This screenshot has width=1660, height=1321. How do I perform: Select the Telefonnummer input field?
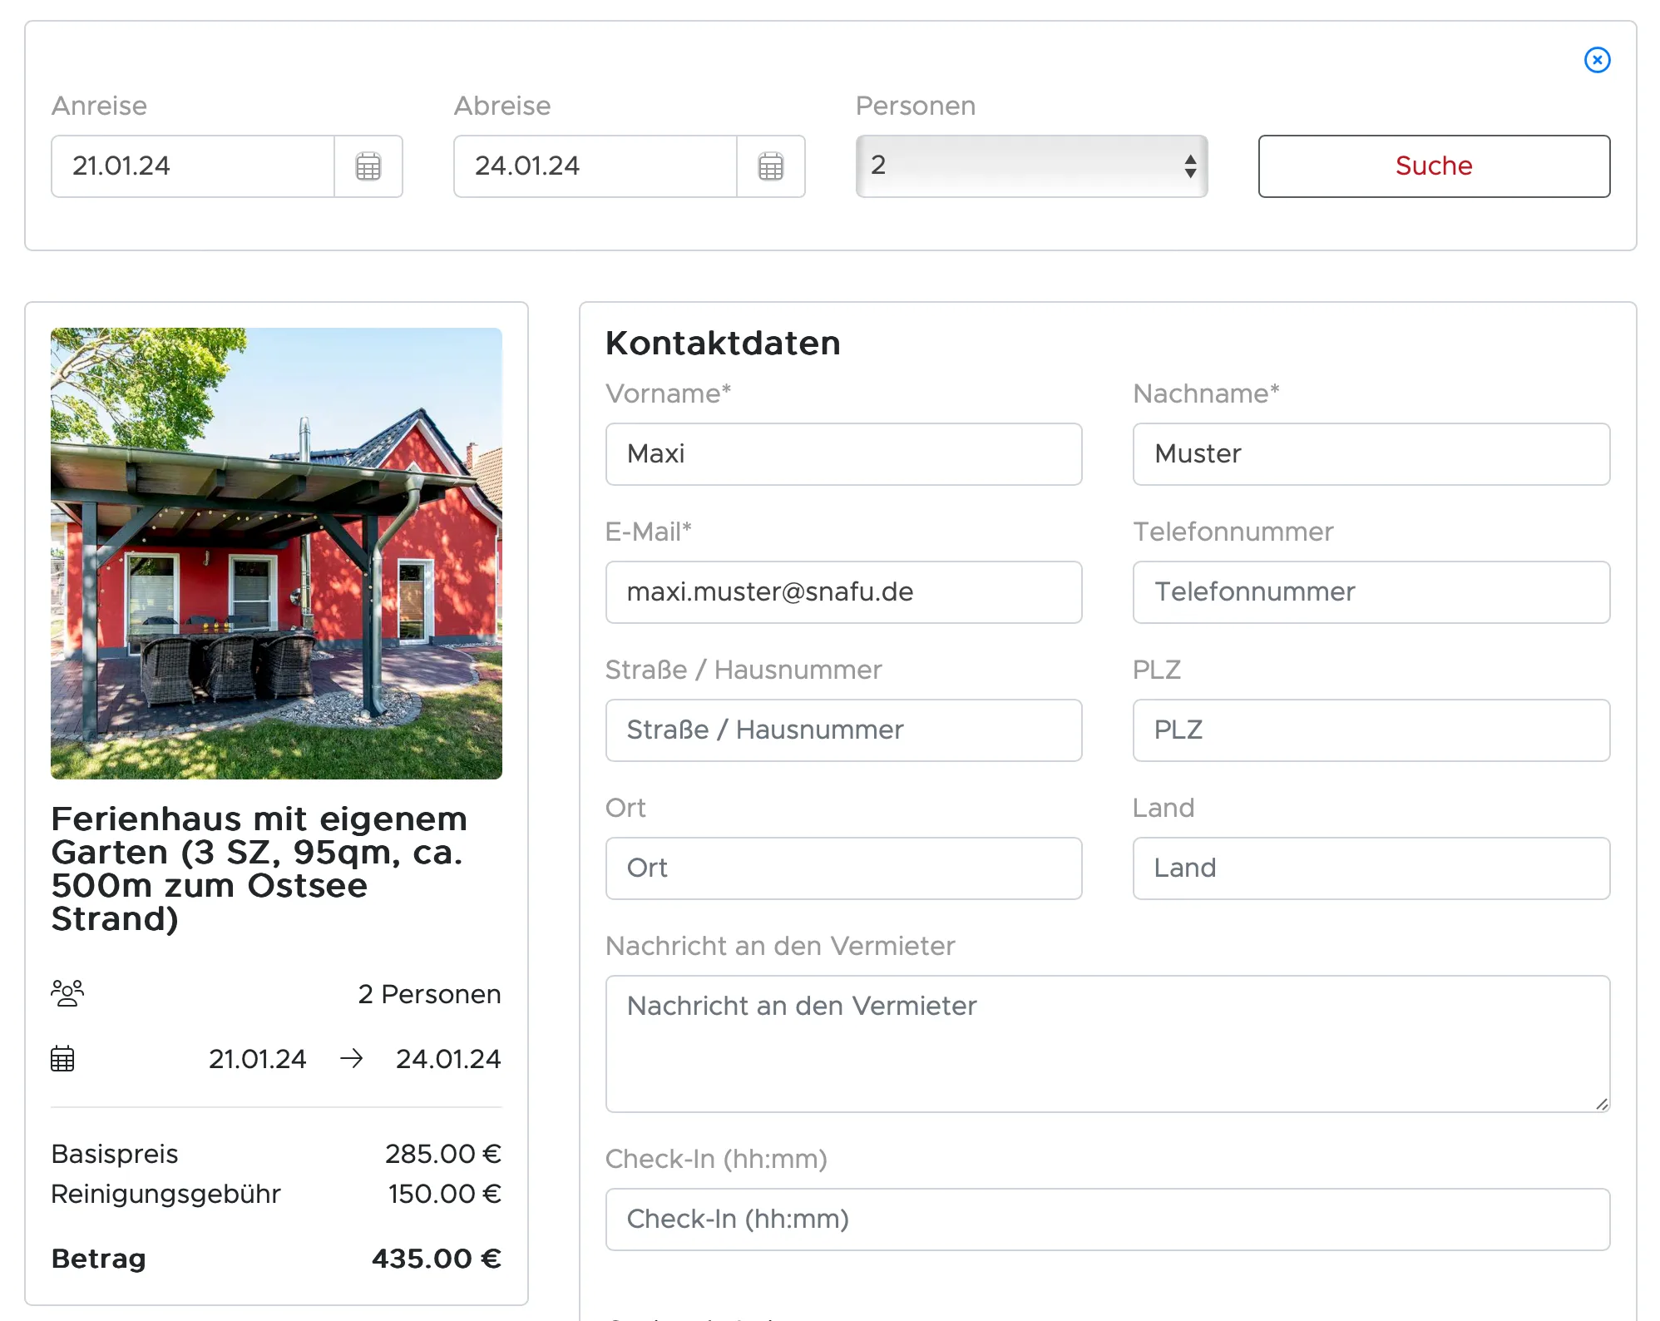(1371, 592)
